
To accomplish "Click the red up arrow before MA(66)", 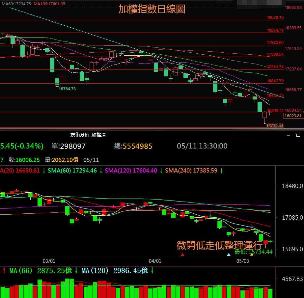I will coord(4,271).
